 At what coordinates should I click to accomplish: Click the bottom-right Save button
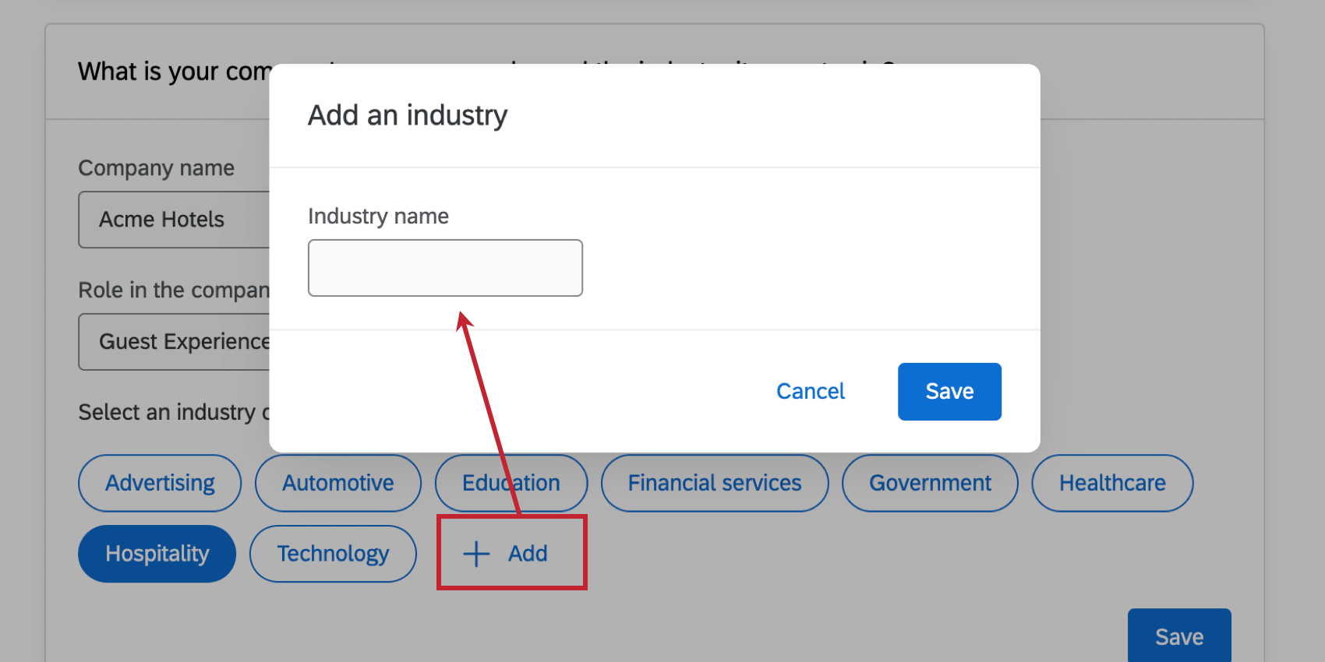coord(1179,636)
